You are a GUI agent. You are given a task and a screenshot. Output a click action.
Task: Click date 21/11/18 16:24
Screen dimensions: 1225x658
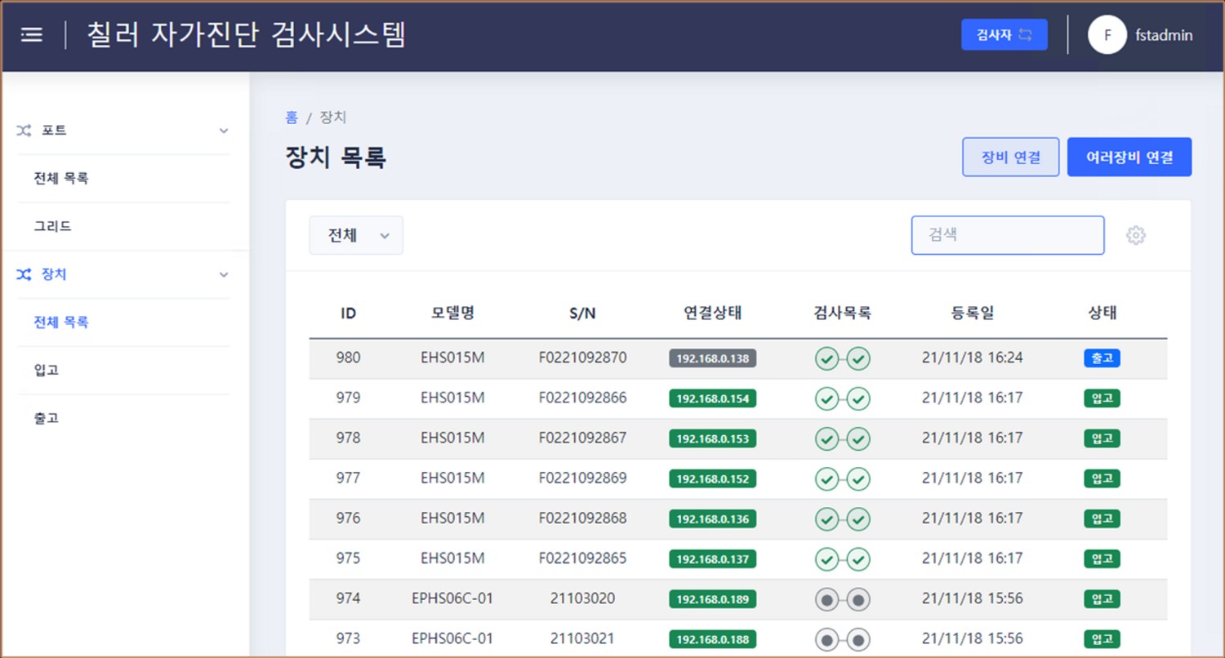click(x=973, y=358)
